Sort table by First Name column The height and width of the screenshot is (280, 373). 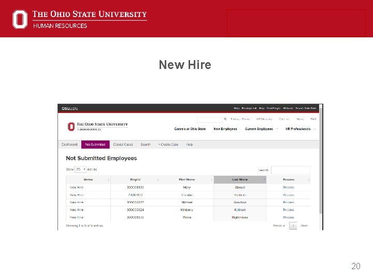tap(187, 179)
